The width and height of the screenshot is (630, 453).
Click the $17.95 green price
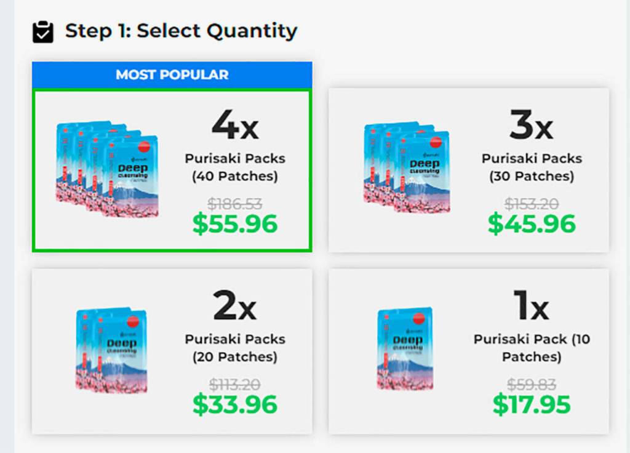pos(532,404)
